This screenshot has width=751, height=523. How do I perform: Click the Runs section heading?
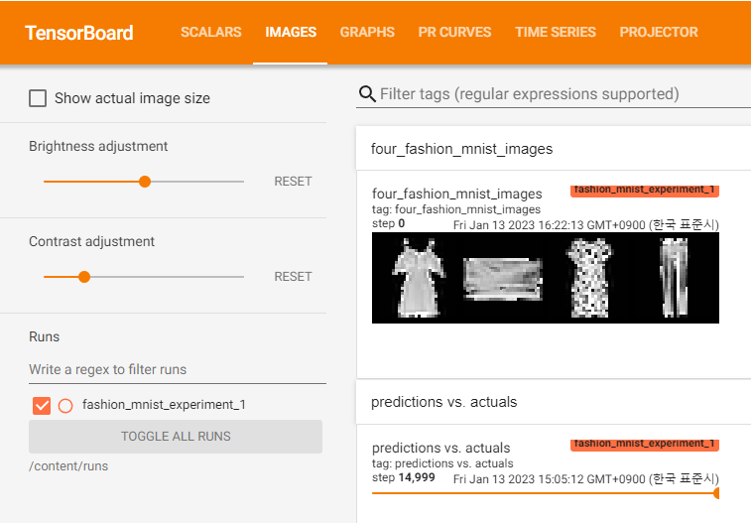tap(44, 336)
